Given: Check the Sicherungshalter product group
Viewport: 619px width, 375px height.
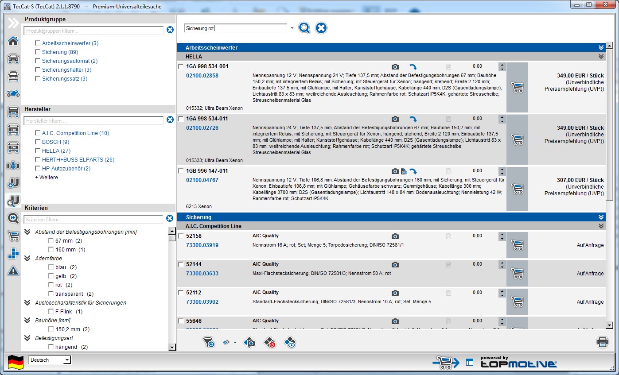Looking at the screenshot, I should coord(38,70).
